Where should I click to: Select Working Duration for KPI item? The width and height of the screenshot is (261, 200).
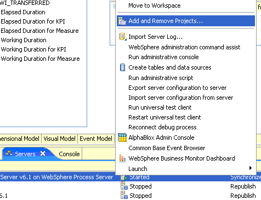(33, 49)
